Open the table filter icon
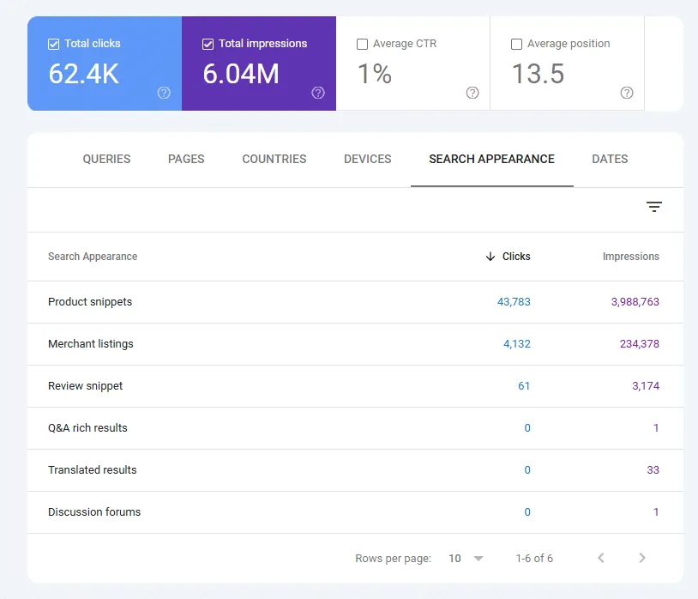Screen dimensions: 698x599 click(654, 207)
